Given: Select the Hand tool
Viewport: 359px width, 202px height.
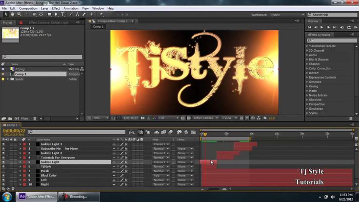Looking at the screenshot, I should tap(12, 15).
